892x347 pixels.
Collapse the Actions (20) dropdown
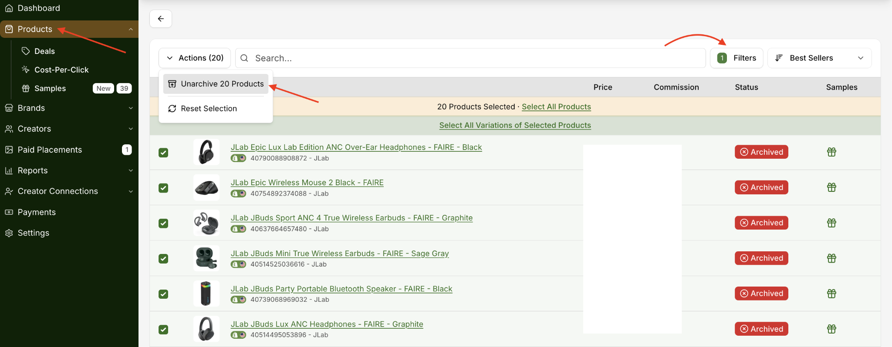[x=195, y=58]
